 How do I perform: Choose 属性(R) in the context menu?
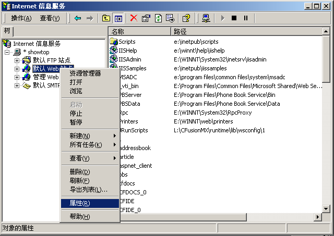pos(80,203)
